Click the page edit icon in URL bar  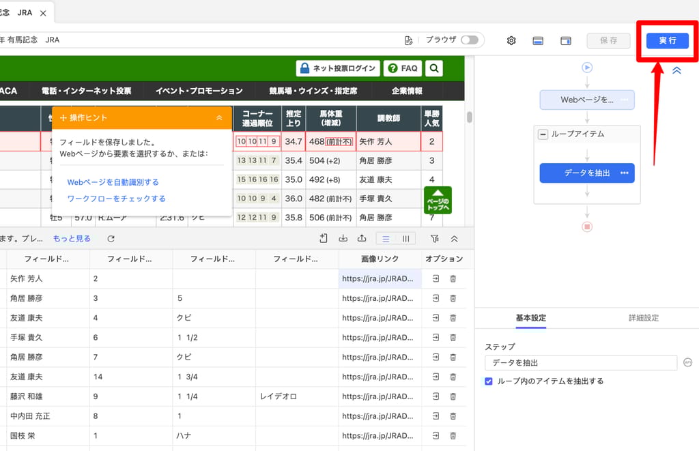408,40
